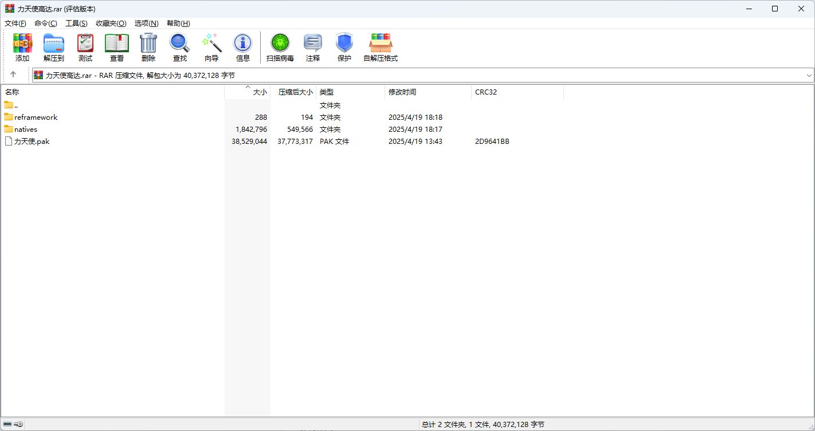Screen dimensions: 815x431
Task: Select the reframework folder
Action: (36, 117)
